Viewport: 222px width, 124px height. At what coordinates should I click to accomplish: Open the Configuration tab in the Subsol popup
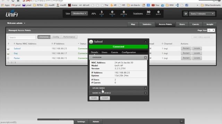pyautogui.click(x=129, y=52)
